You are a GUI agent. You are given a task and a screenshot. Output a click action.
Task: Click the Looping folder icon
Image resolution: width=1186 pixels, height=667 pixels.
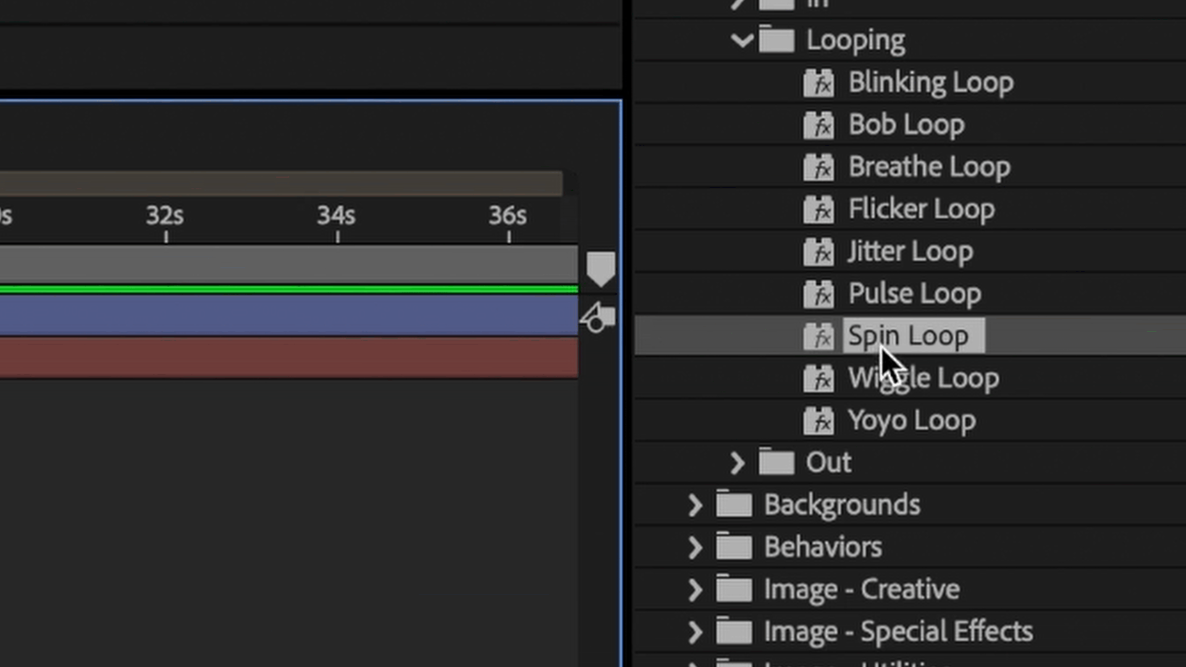pyautogui.click(x=776, y=39)
